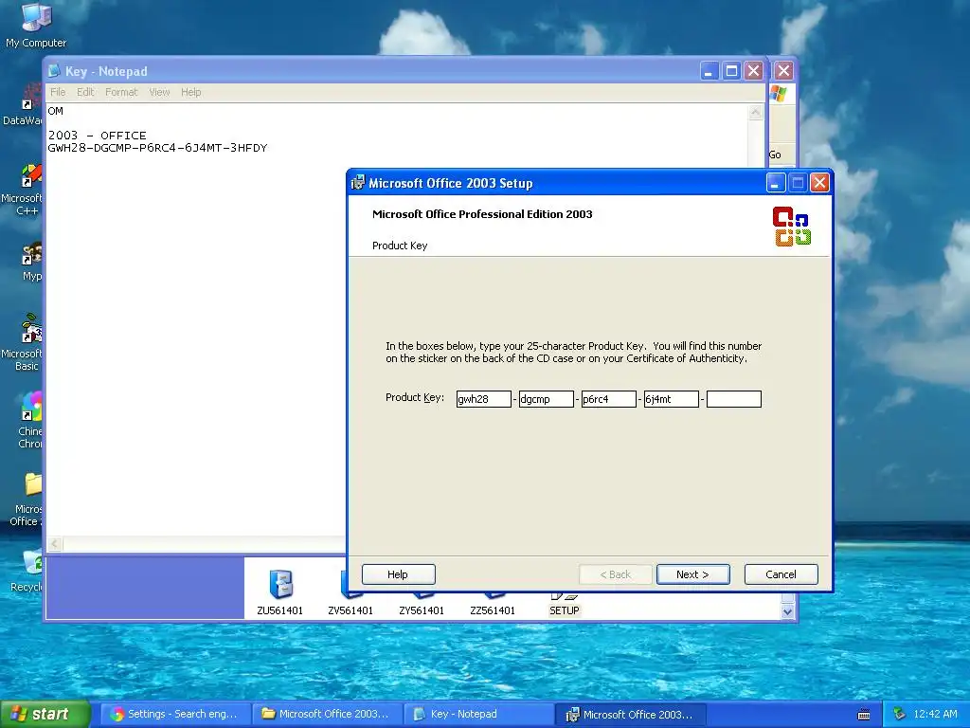The image size is (970, 728).
Task: Select the SETUP file in the folder window
Action: [x=565, y=607]
